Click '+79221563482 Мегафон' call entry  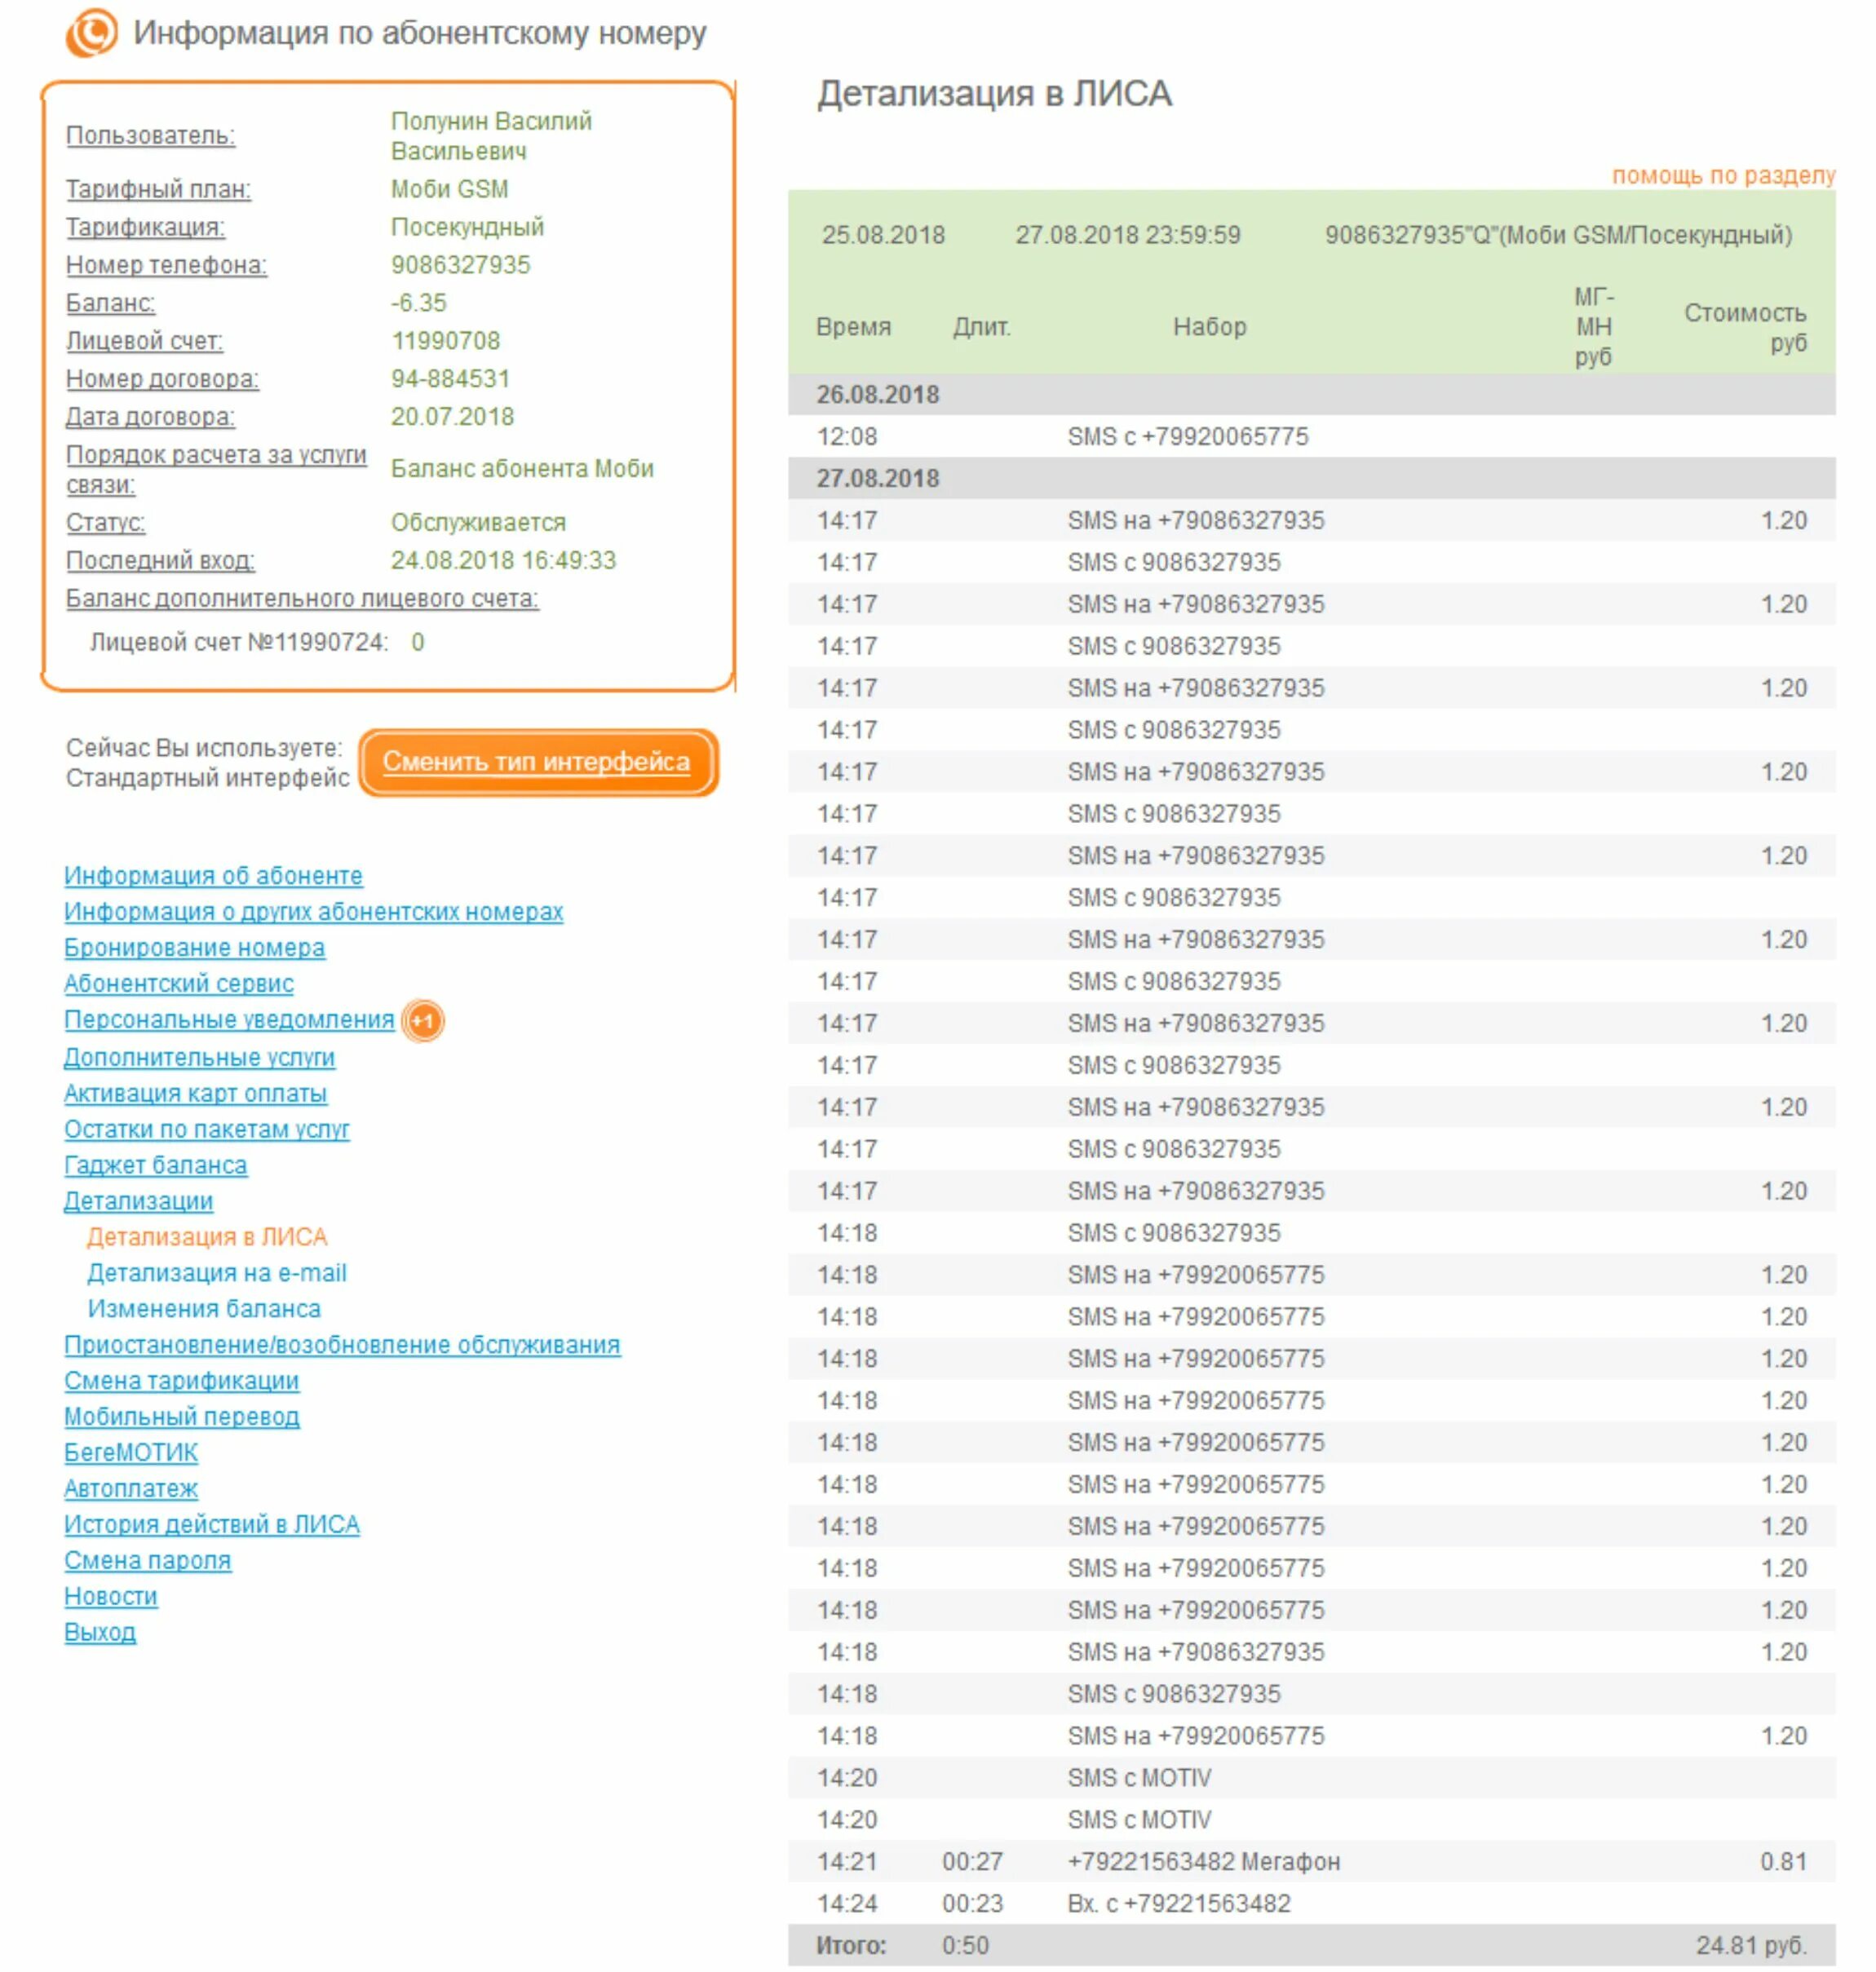pos(1203,1863)
